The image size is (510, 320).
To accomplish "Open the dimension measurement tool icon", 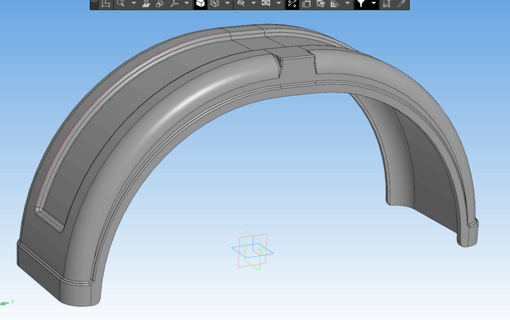I will (386, 4).
